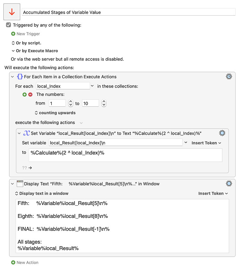Click the green plus beside New Action

[x=13, y=262]
